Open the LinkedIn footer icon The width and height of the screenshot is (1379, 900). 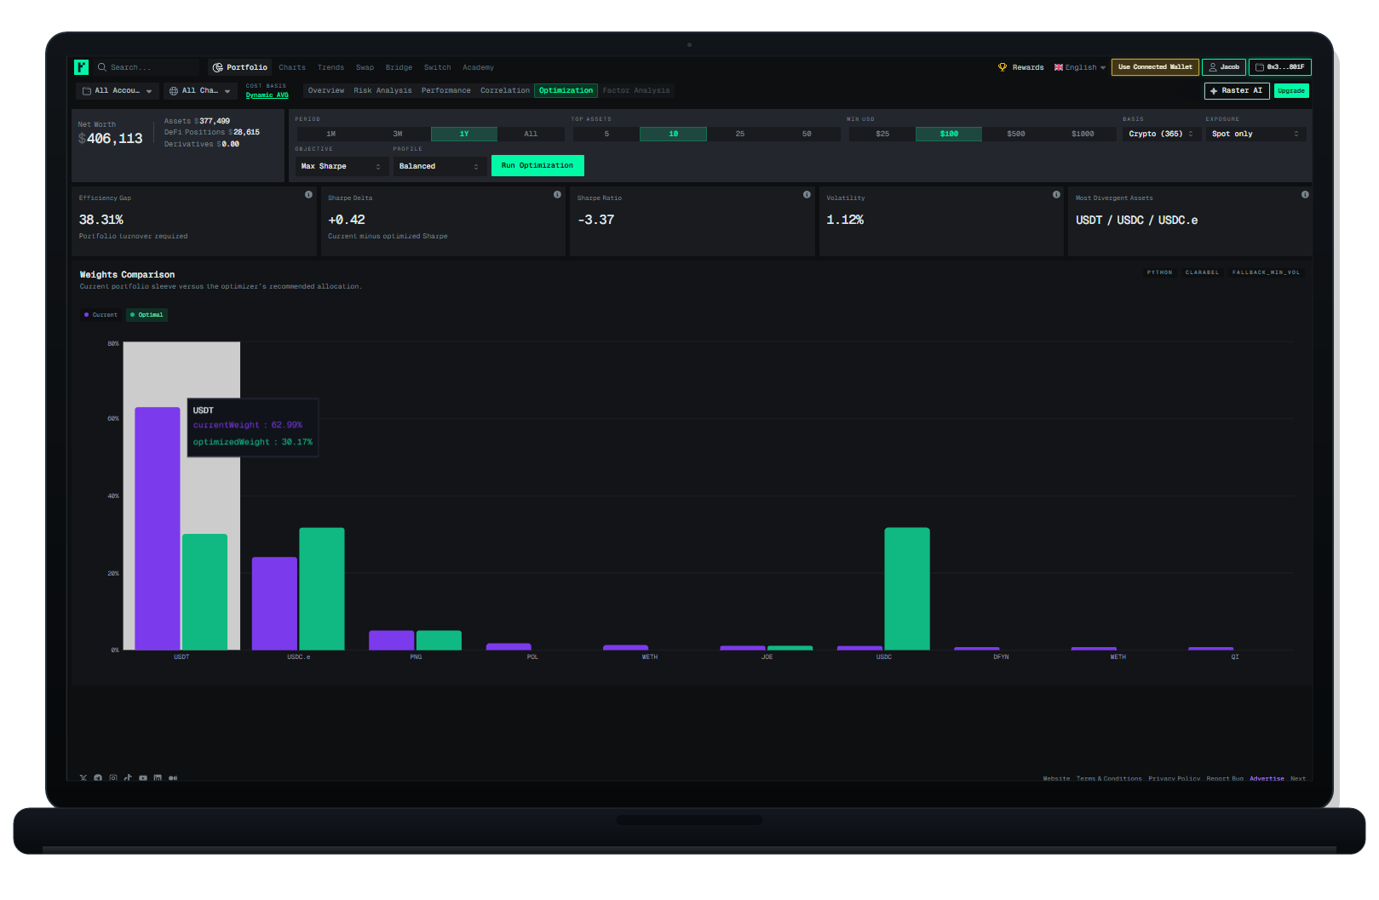coord(158,777)
